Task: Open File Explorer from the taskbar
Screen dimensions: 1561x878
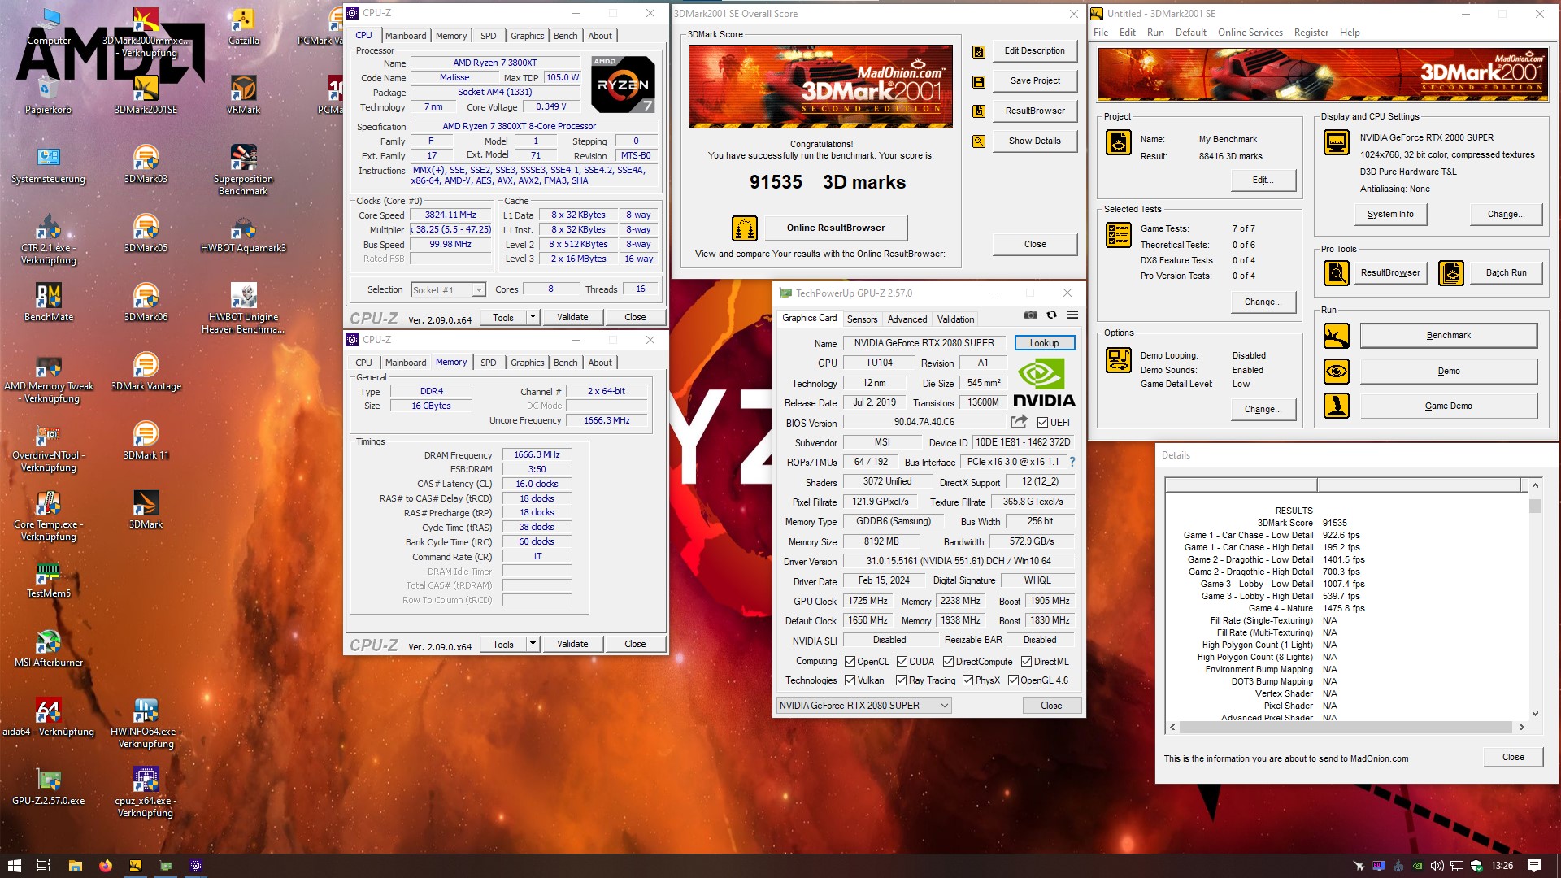Action: 76,866
